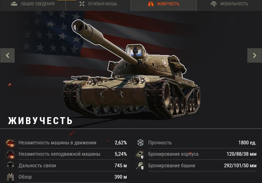Screen dimensions: 262x183
Task: Click the turret armor Бронирование башни icon
Action: (140, 166)
